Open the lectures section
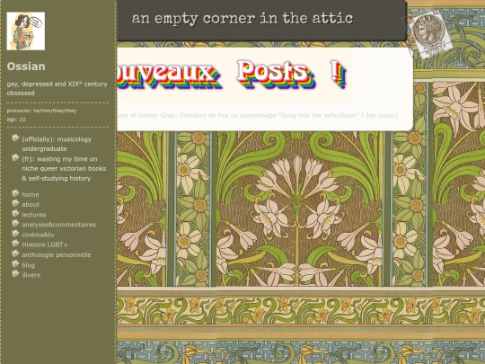Screen dimensions: 485x364 (34, 215)
